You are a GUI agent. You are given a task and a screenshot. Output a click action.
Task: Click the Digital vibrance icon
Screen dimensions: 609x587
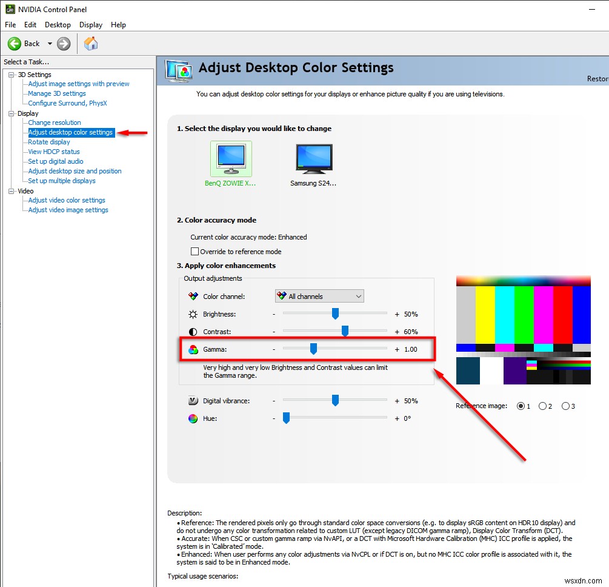[193, 400]
